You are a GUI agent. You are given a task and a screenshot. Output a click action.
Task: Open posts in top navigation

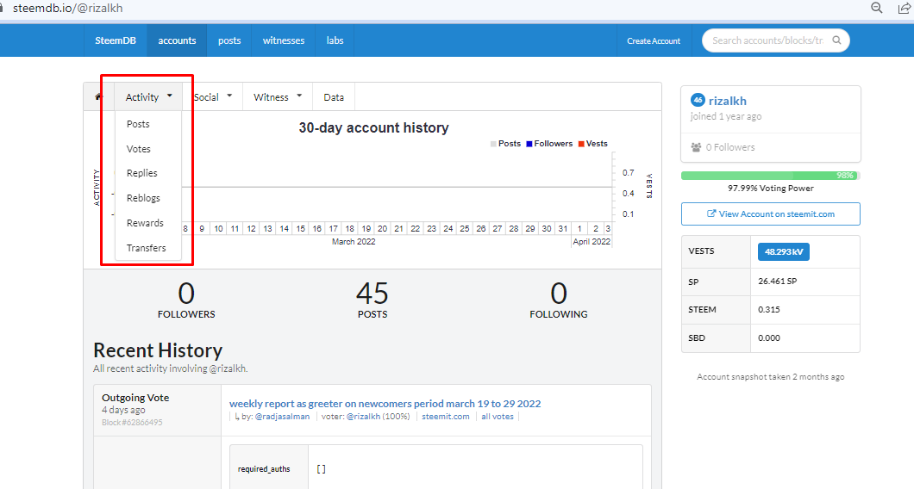click(229, 40)
